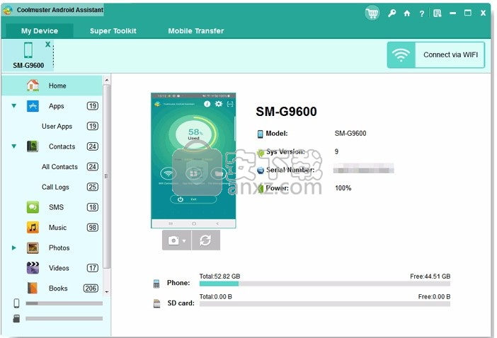Click the Photos picture icon
The image size is (497, 338).
pyautogui.click(x=33, y=247)
